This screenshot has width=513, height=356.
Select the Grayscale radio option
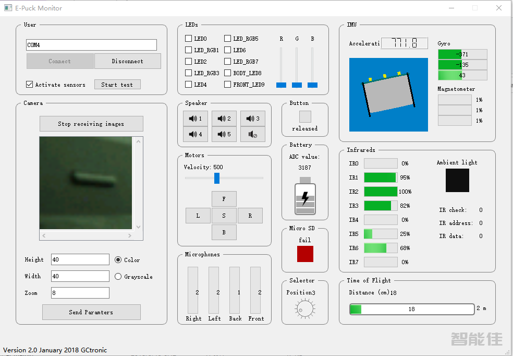coord(118,277)
